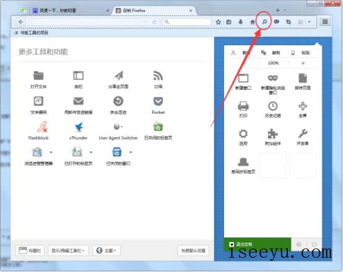Click the wrench Developer icon in the menu panel
Viewport: 343px width, 272px height.
(303, 133)
